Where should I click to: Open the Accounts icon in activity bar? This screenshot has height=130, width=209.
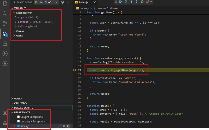5,113
